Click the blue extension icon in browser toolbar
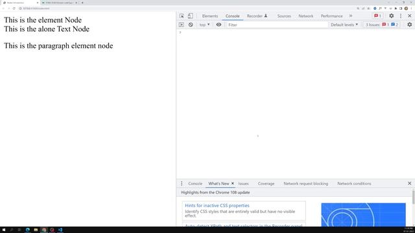 click(375, 8)
